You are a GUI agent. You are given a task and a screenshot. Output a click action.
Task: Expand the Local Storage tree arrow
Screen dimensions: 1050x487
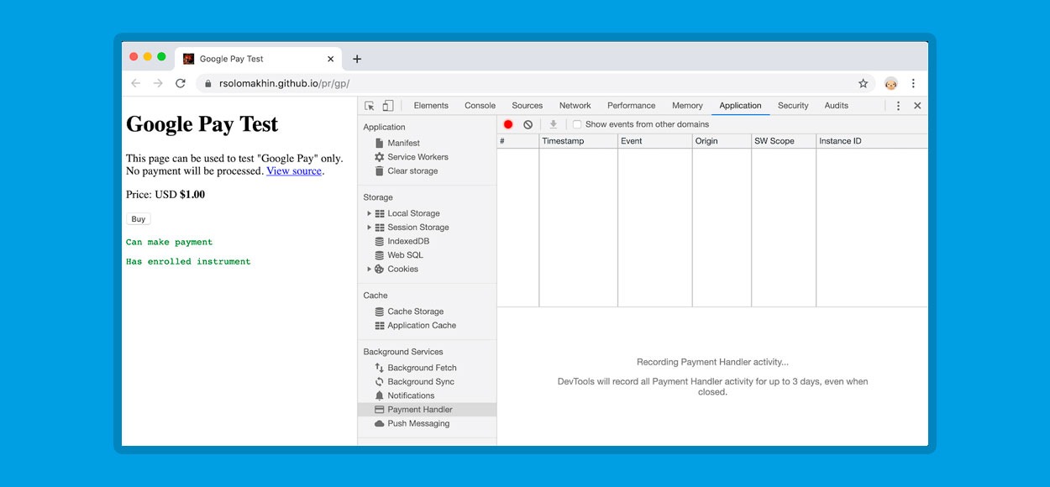370,213
